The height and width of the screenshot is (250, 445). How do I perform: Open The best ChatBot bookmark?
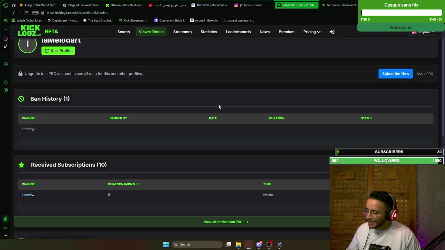[98, 20]
